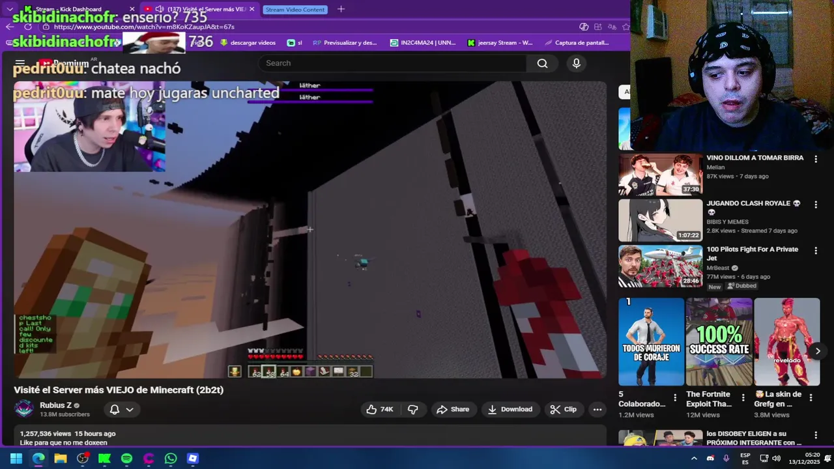Open options for 'los DISOBEY ELIGEN' video
Viewport: 834px width, 469px height.
815,435
